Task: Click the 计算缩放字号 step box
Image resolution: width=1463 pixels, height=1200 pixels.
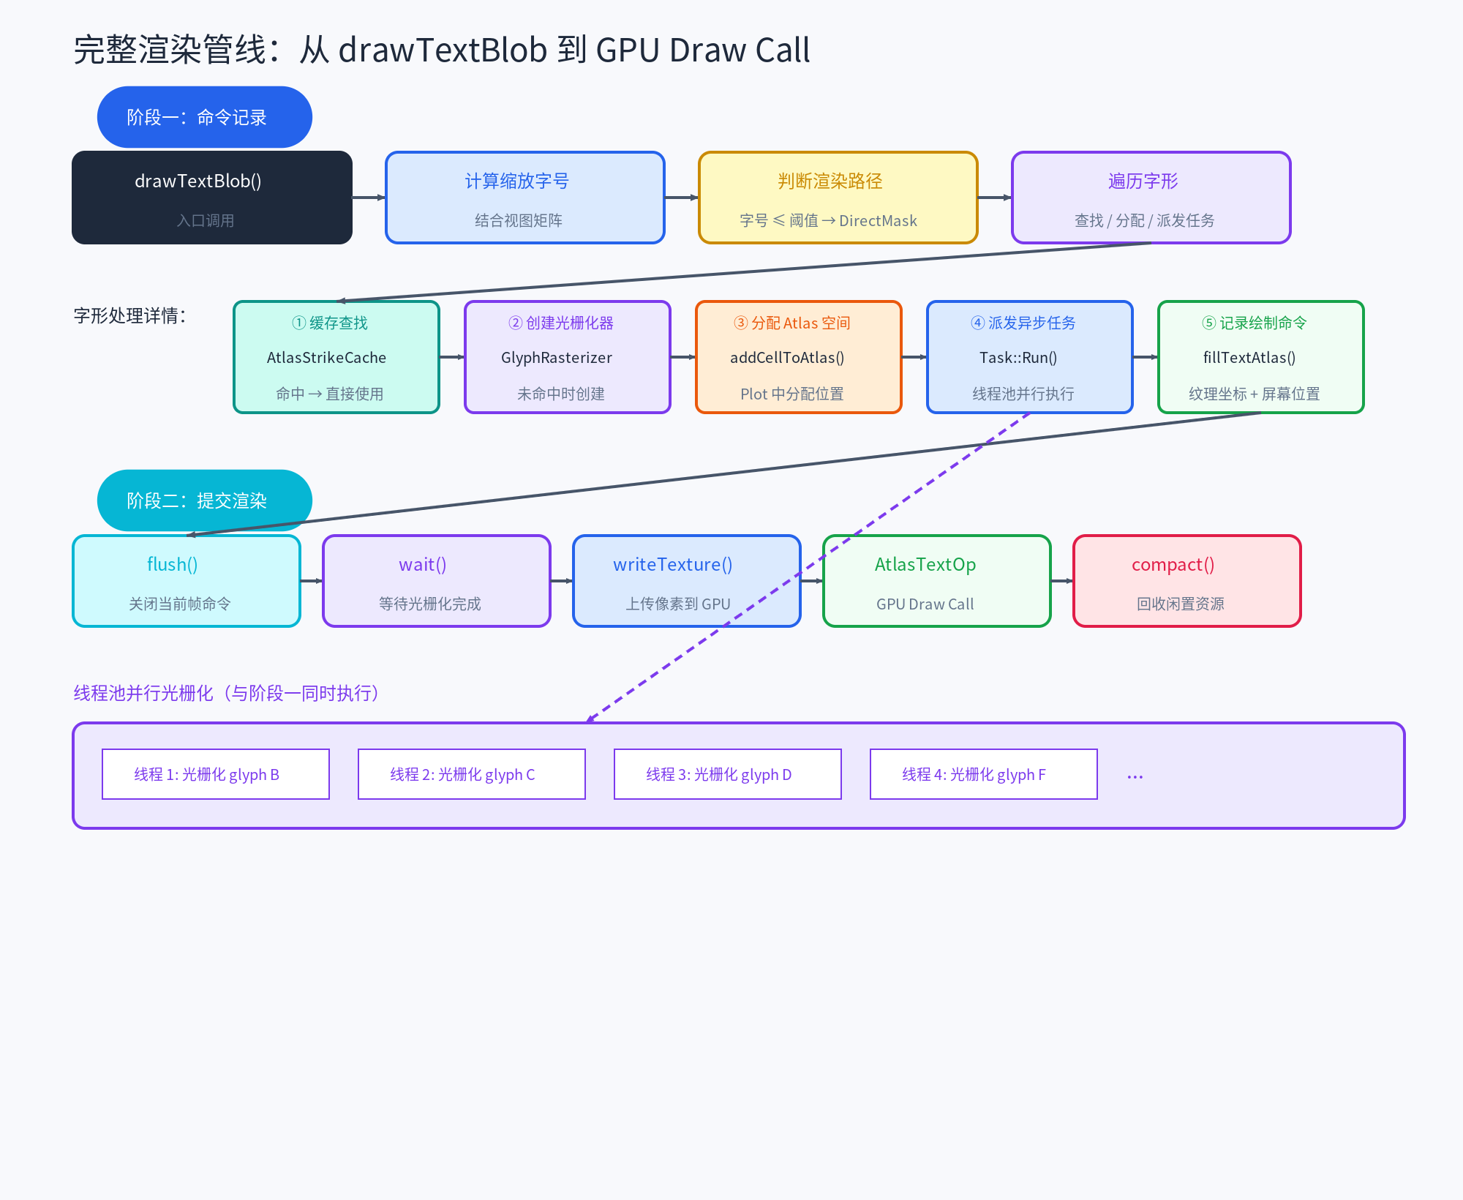Action: point(524,197)
